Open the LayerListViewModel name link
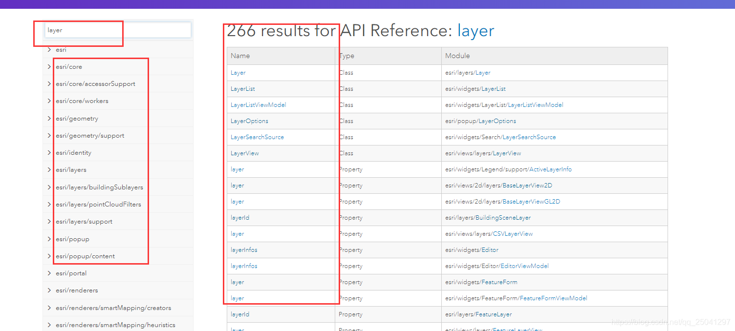The height and width of the screenshot is (331, 735). coord(259,104)
